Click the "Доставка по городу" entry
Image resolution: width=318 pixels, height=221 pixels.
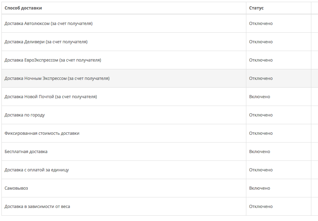coord(25,115)
